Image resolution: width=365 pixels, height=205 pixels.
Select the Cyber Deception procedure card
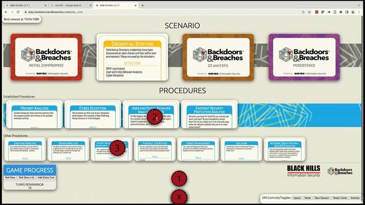tap(92, 114)
